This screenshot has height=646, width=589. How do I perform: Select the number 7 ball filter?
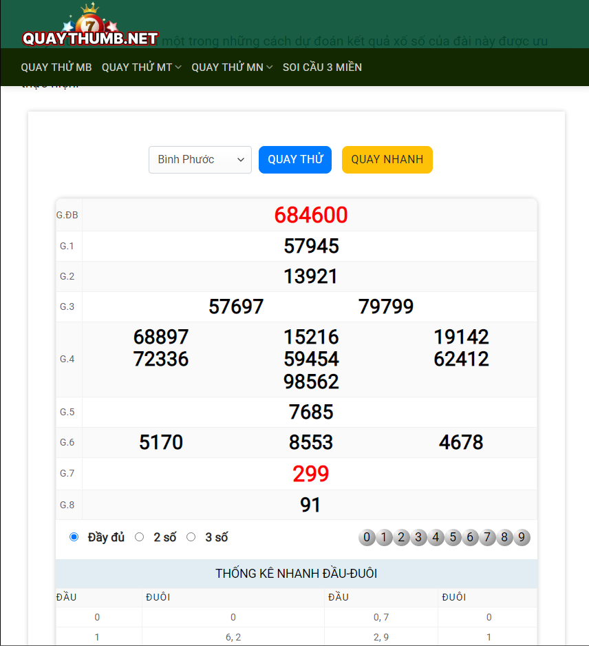pos(488,538)
